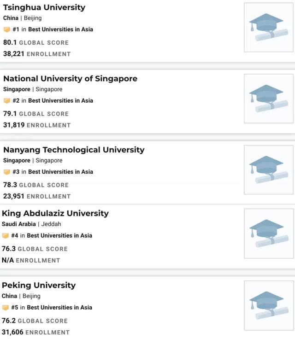Screen dimensions: 295x339
Task: Click the #2 ranking badge icon
Action: (x=7, y=101)
